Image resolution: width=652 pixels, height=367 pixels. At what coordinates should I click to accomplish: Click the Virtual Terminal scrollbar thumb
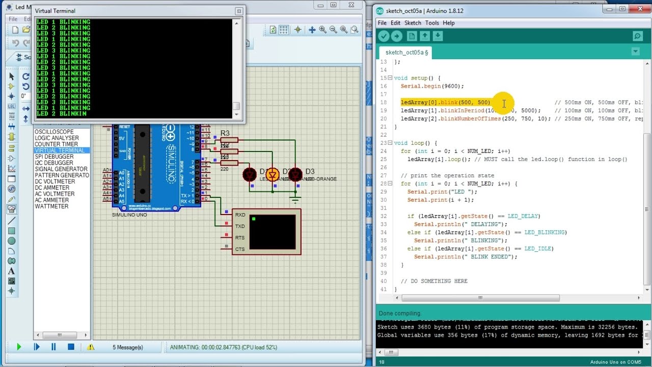tap(236, 107)
